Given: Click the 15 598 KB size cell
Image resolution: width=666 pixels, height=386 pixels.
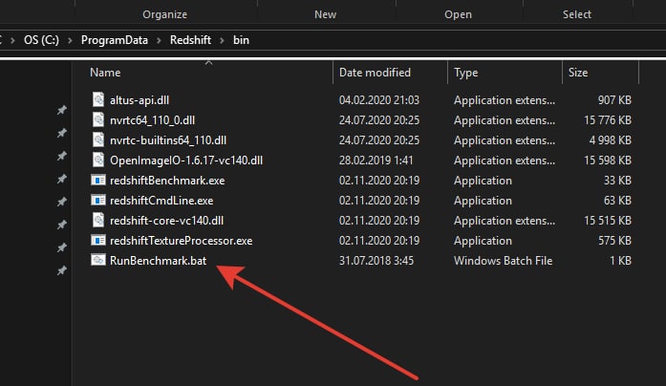Looking at the screenshot, I should click(608, 161).
